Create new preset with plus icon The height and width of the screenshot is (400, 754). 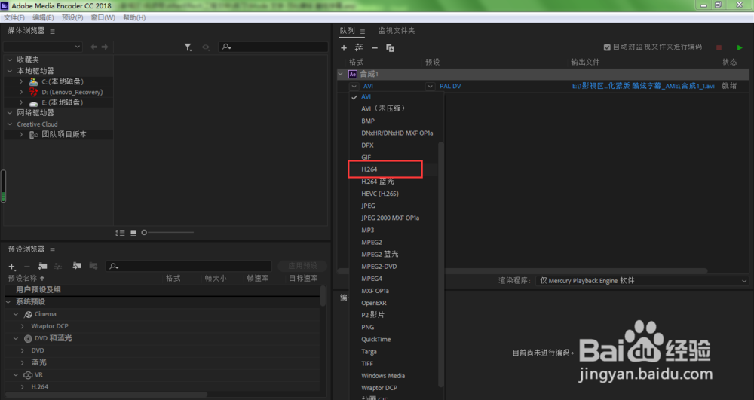pyautogui.click(x=12, y=267)
